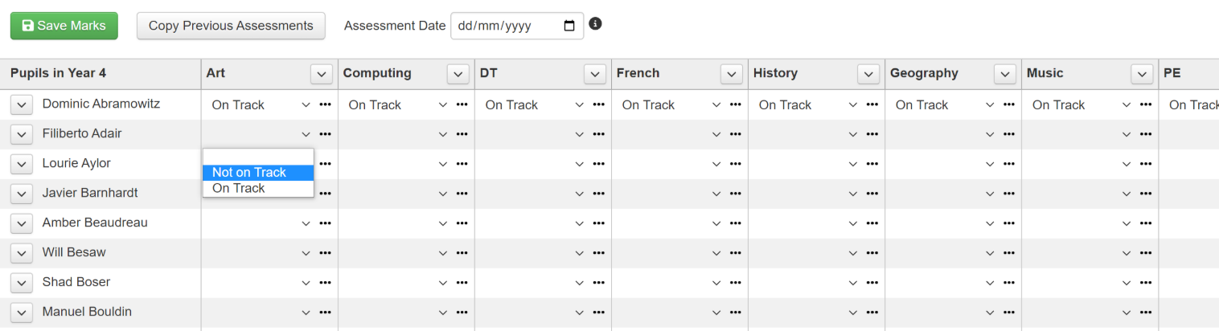Click Copy Previous Assessments button

[x=231, y=26]
